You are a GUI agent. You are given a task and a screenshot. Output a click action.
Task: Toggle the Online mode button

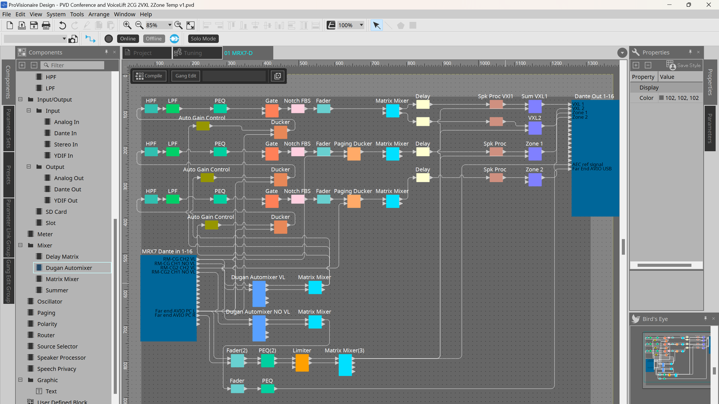point(128,39)
